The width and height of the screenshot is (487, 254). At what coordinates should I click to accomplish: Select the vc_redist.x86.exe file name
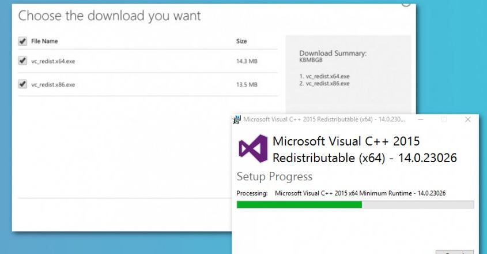click(53, 85)
